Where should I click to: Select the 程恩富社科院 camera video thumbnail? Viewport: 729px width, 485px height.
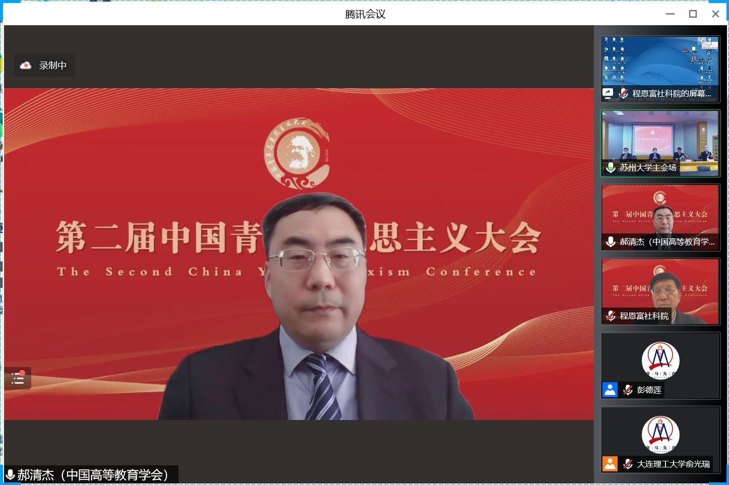[x=660, y=285]
